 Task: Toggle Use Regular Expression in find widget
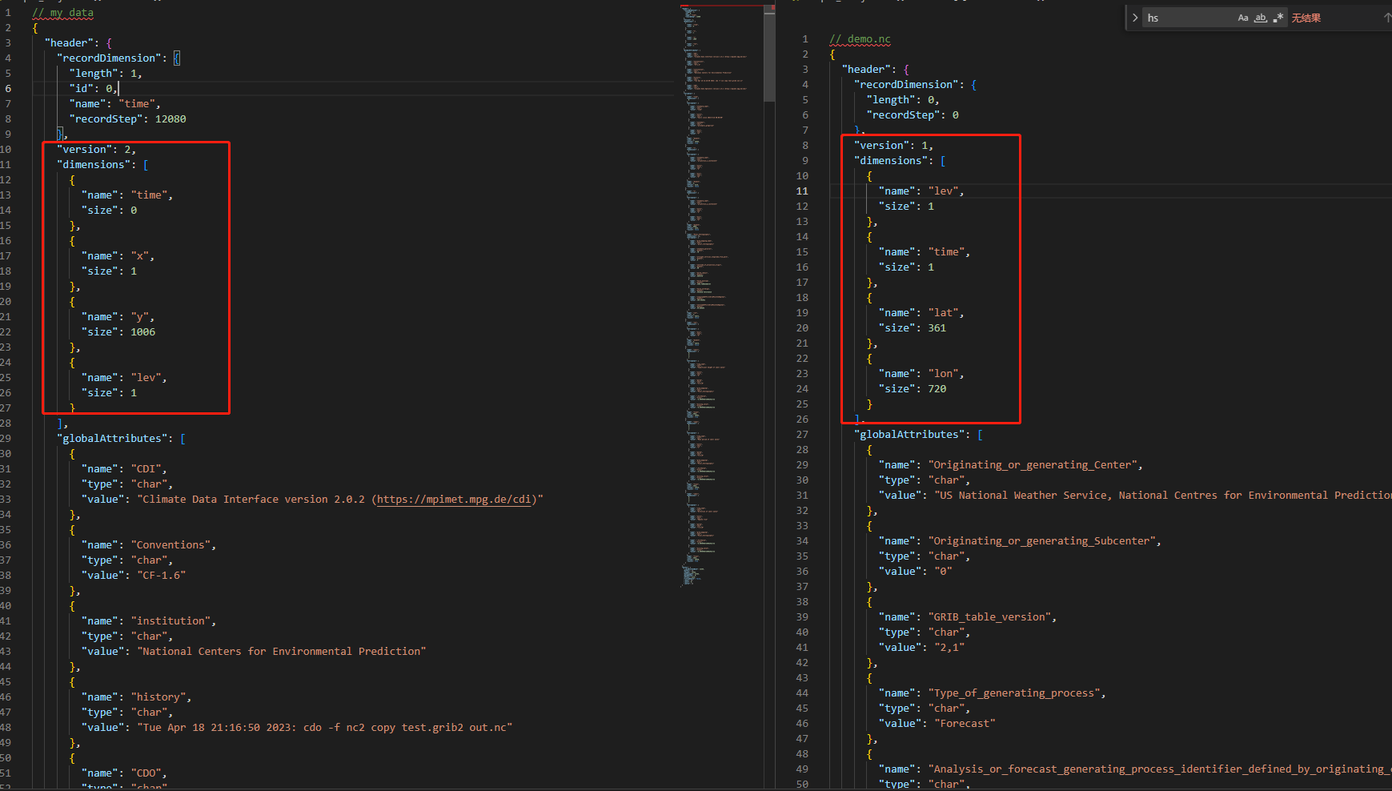1278,18
